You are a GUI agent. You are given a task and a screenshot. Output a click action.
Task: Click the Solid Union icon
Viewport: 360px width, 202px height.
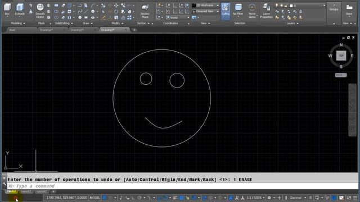tap(56, 5)
